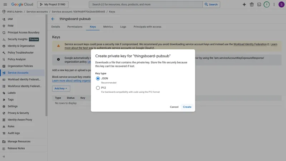The height and width of the screenshot is (161, 286).
Task: Click the Settings gear icon
Action: pyautogui.click(x=4, y=106)
